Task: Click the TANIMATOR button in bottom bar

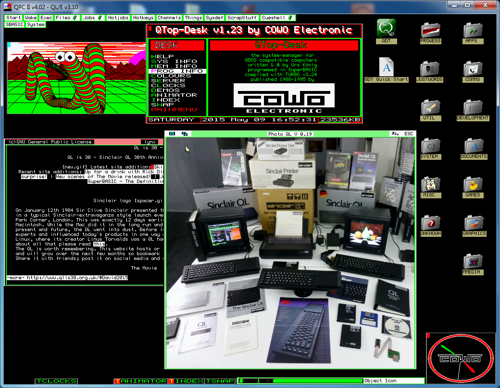Action: [140, 381]
